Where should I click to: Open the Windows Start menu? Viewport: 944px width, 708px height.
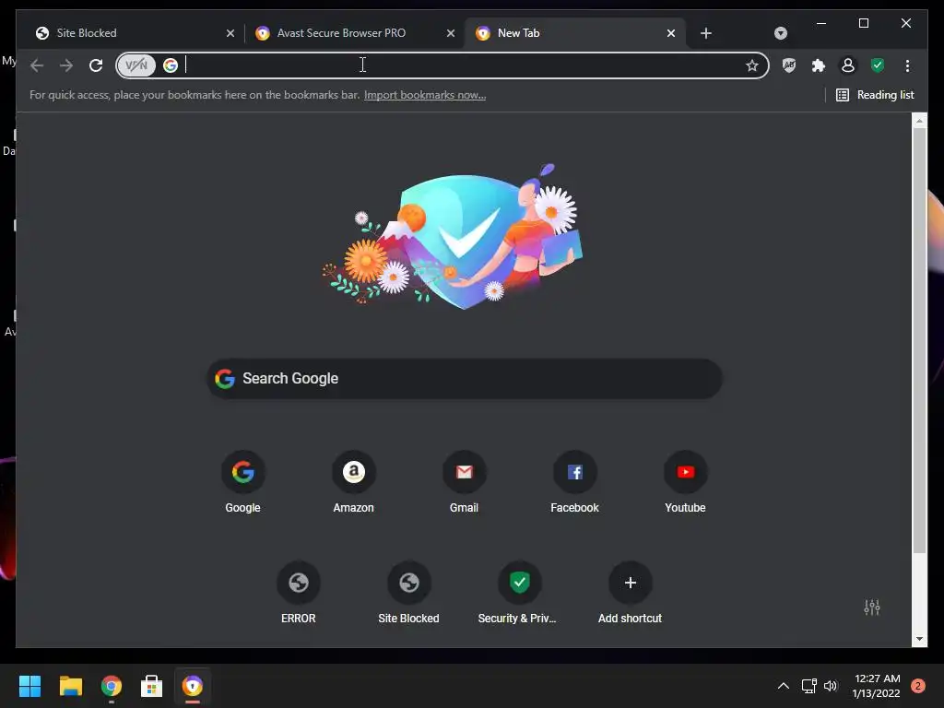point(30,686)
